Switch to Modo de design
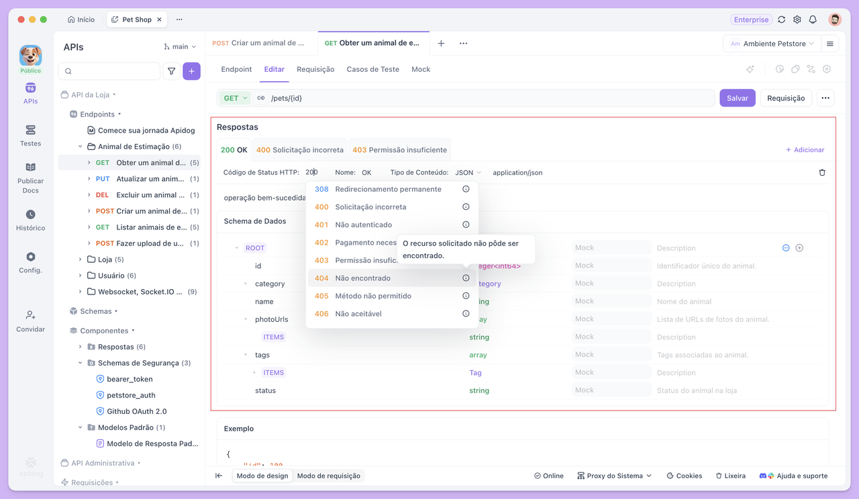The height and width of the screenshot is (499, 859). tap(262, 476)
